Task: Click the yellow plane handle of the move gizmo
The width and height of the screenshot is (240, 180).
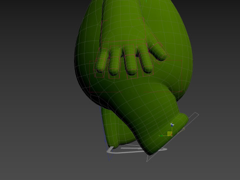Action: pos(169,133)
